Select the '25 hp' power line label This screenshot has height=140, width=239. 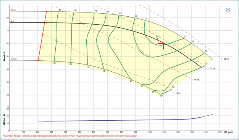point(226,59)
